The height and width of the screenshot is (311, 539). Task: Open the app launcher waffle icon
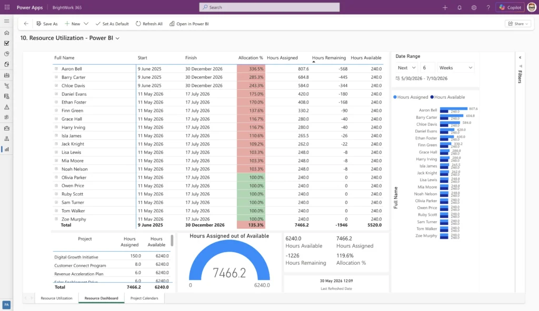(x=7, y=7)
